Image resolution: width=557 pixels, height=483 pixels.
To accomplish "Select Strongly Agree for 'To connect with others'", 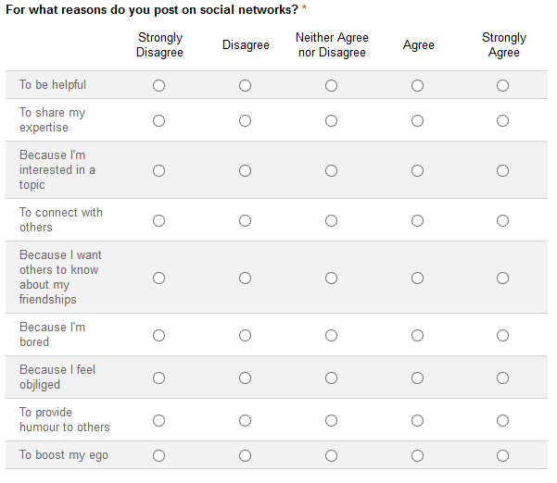I will point(502,220).
